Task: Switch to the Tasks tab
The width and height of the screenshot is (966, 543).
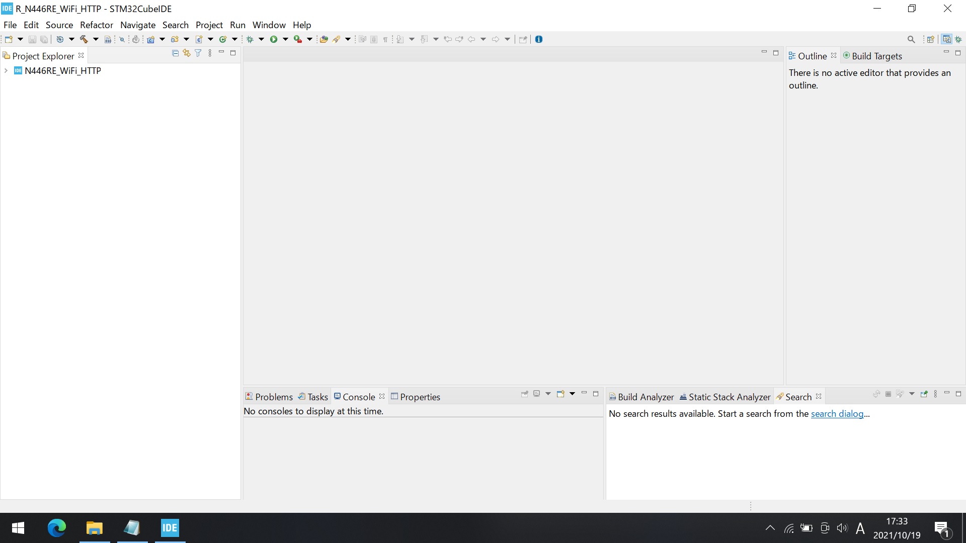Action: (313, 397)
